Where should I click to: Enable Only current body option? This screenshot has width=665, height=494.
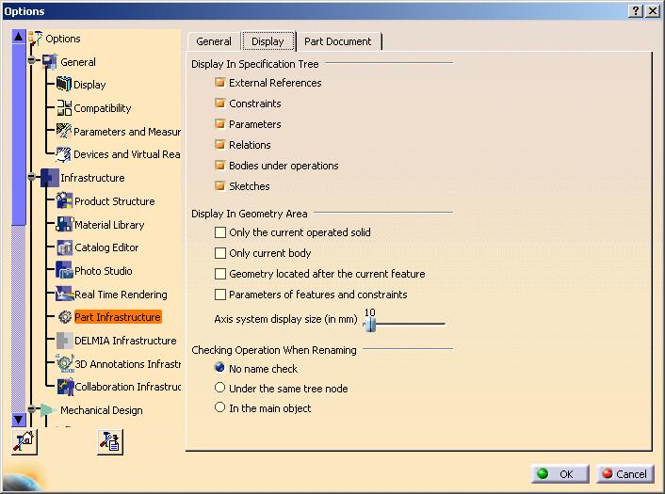pos(220,253)
